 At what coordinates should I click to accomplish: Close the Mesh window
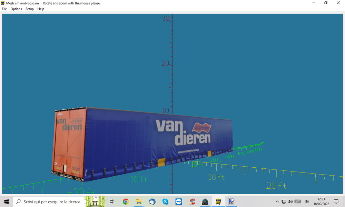pyautogui.click(x=338, y=3)
